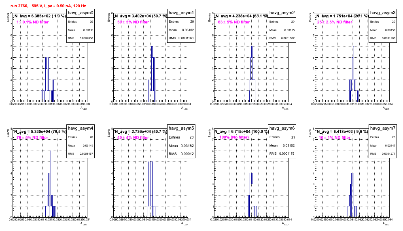Screen dimensions: 403x231
Task: Select the havg_asym1 stats box title
Action: click(x=181, y=13)
